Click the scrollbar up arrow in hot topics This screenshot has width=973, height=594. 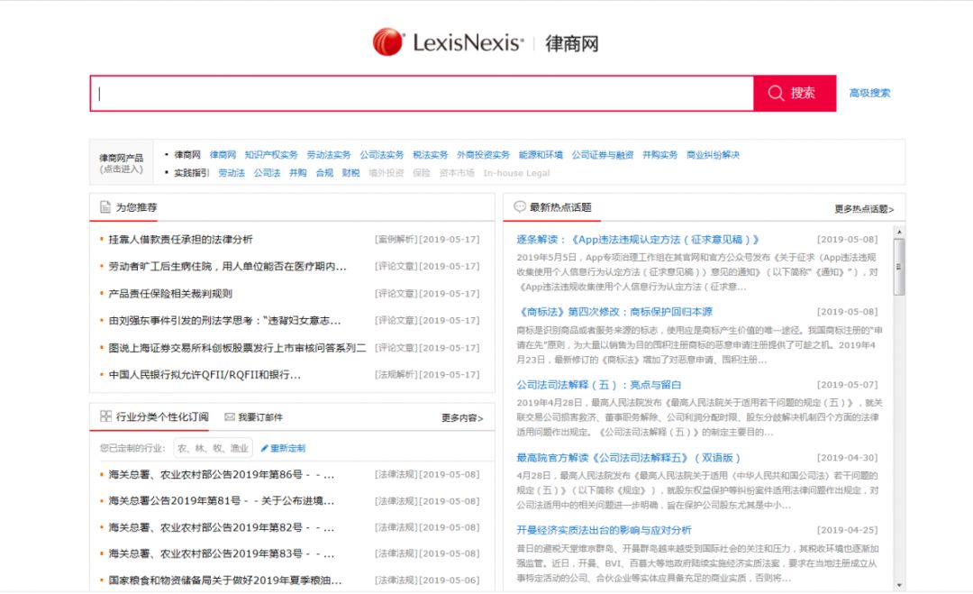[898, 232]
